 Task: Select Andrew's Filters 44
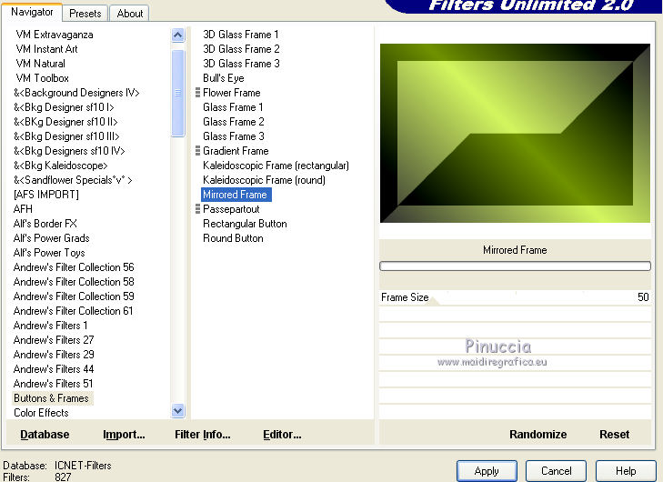[54, 369]
